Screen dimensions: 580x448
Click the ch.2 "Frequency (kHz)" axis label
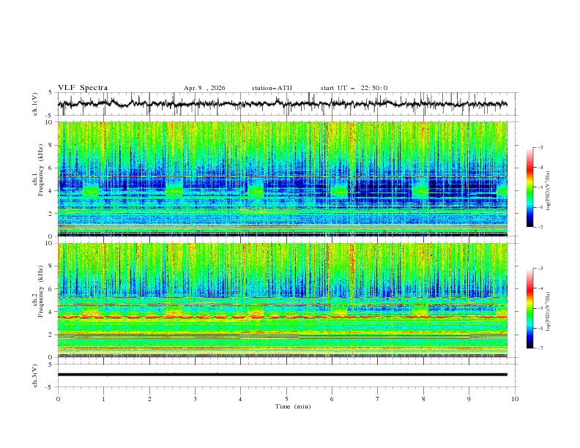(x=41, y=291)
